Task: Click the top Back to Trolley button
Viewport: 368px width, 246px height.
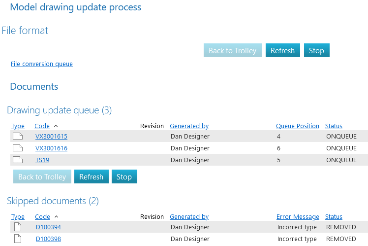Action: pyautogui.click(x=232, y=51)
